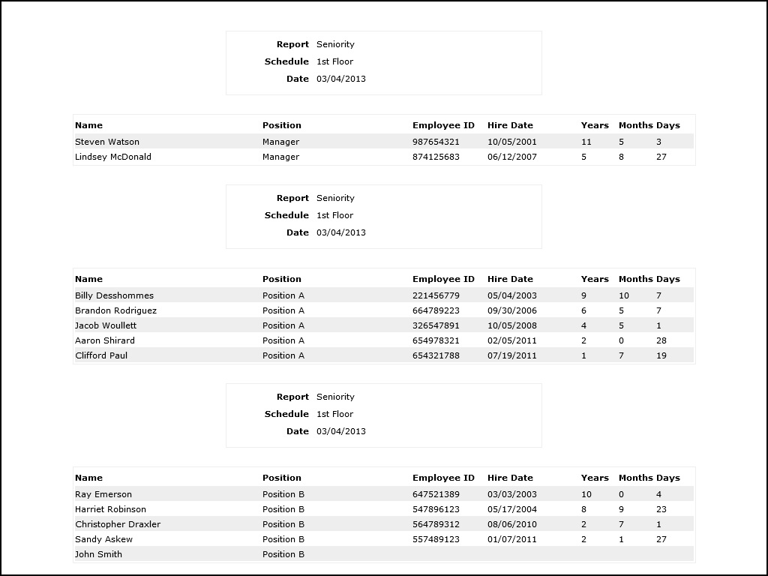The height and width of the screenshot is (576, 768).
Task: Select Aaron Shirard's hire date 02/05/2011
Action: [x=512, y=340]
